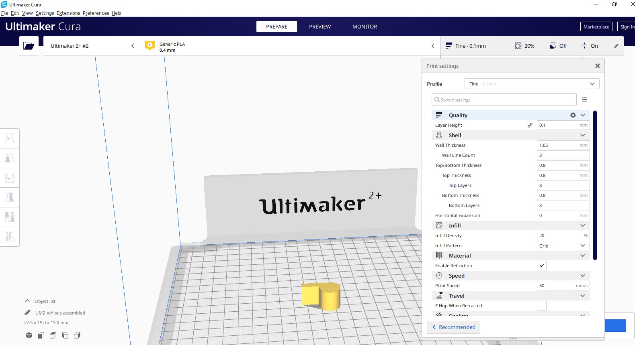Screen dimensions: 639x345
Task: Collapse the Quality section
Action: tap(583, 115)
